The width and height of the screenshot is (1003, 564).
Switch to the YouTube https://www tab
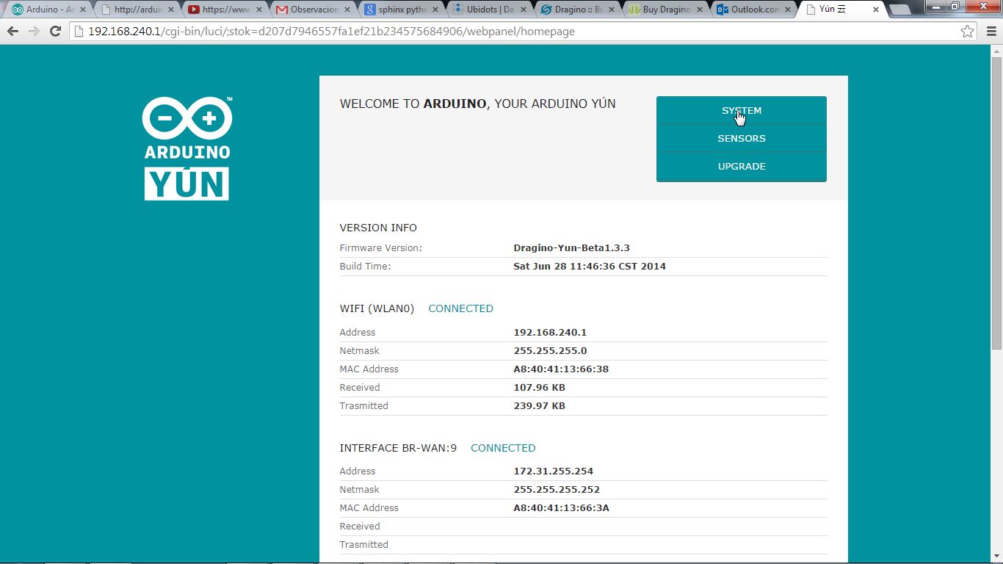(225, 10)
